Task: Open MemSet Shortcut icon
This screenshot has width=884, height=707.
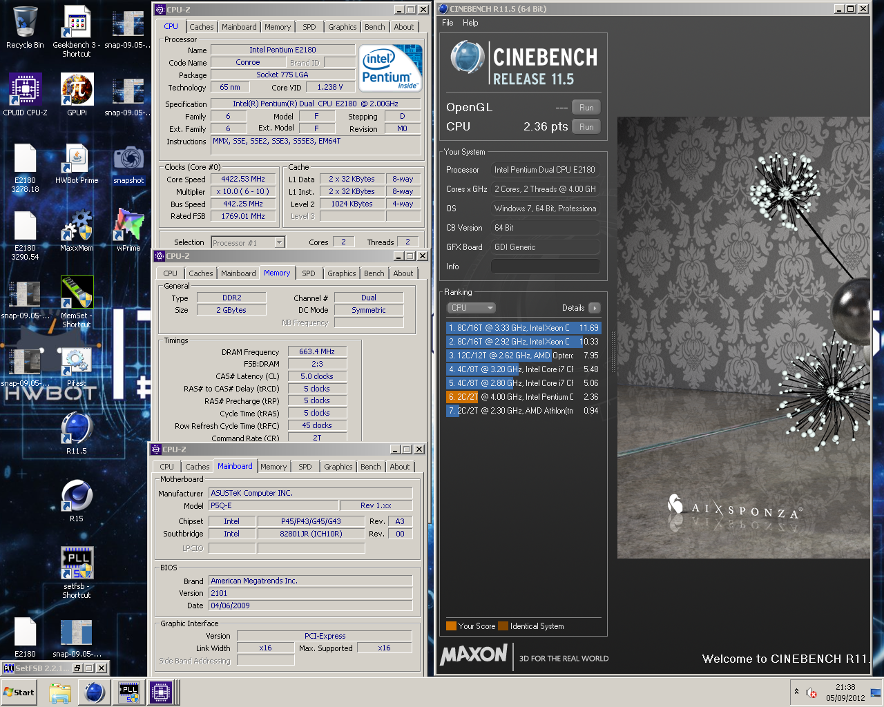Action: click(77, 302)
